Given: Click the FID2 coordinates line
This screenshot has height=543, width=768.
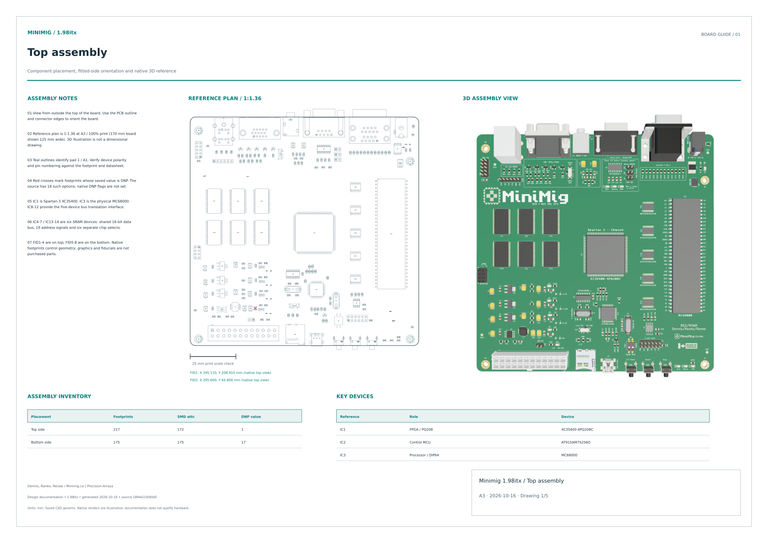Looking at the screenshot, I should (230, 380).
